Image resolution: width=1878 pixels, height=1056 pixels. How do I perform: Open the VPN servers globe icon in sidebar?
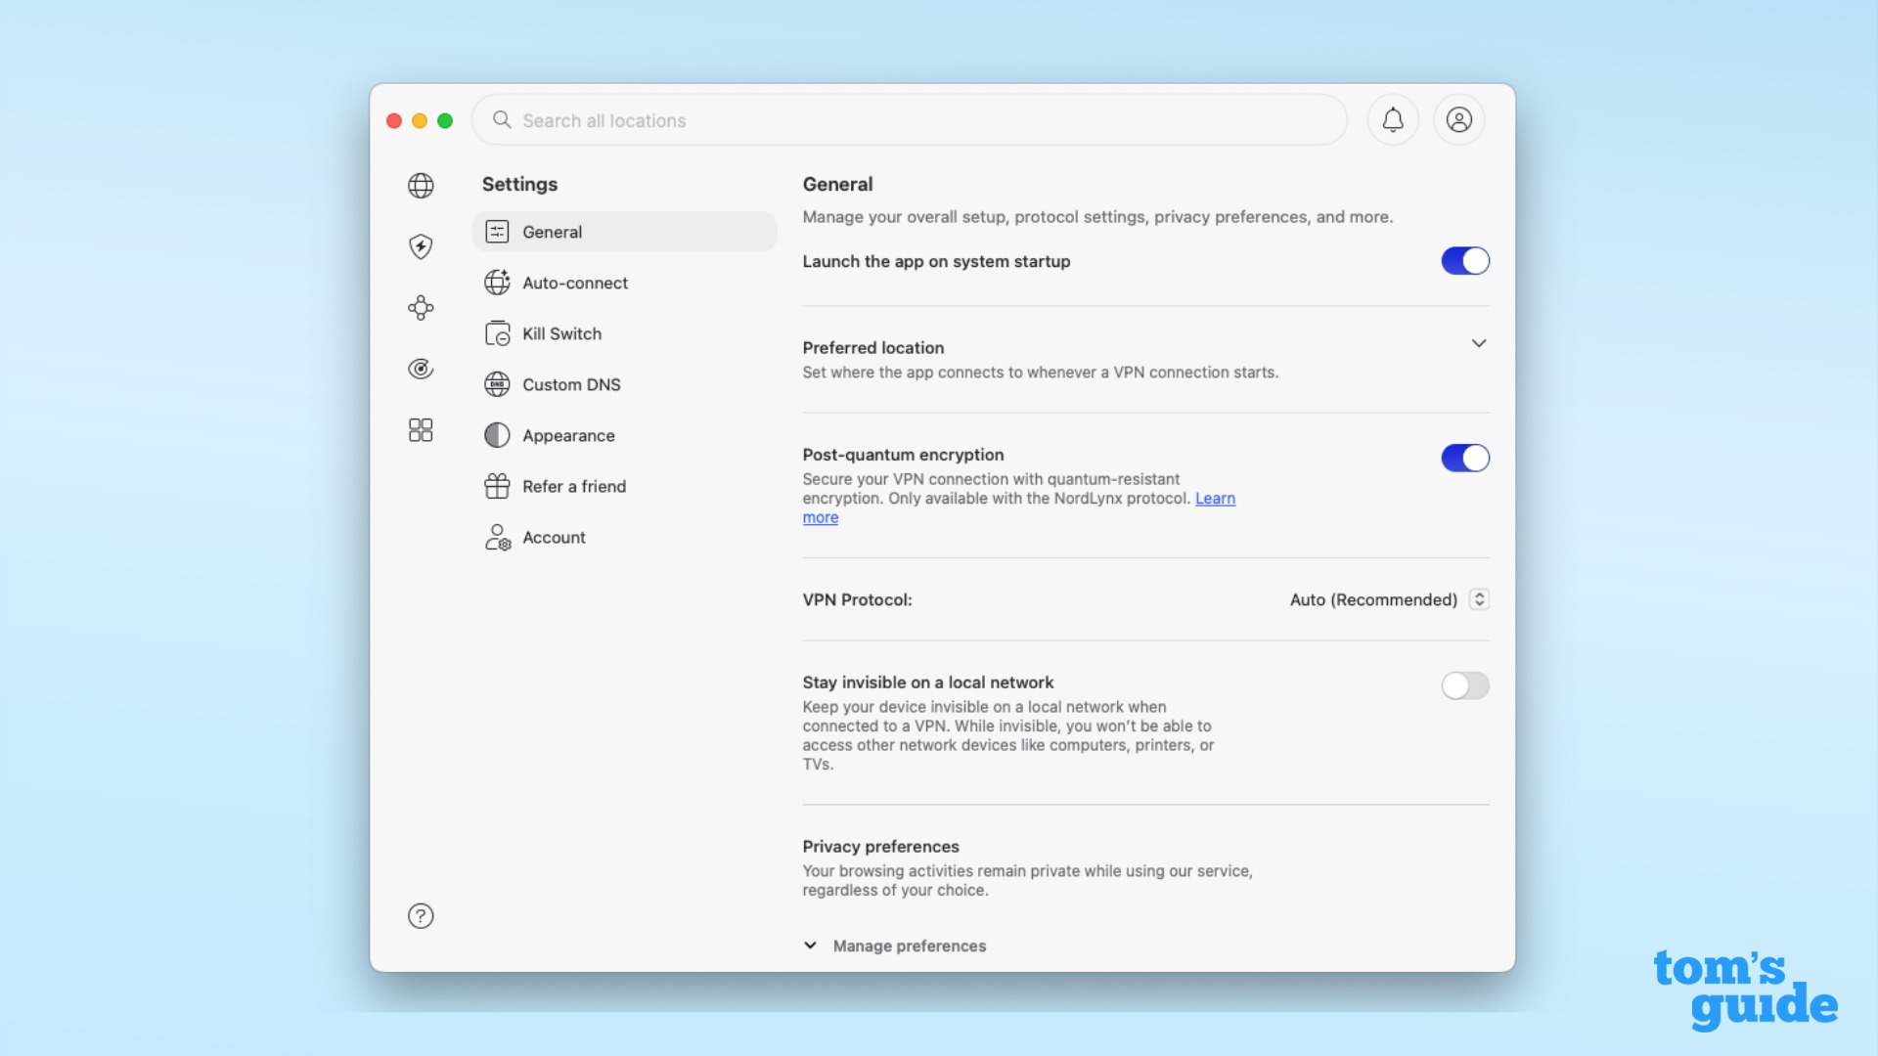tap(421, 185)
